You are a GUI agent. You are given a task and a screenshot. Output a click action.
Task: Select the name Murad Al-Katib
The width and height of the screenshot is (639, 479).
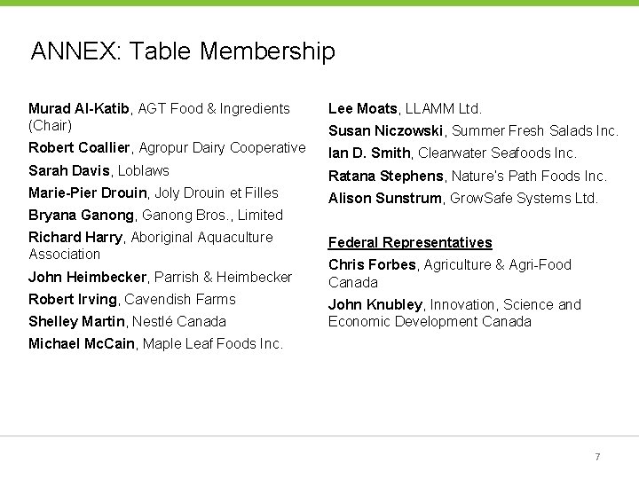(x=80, y=109)
